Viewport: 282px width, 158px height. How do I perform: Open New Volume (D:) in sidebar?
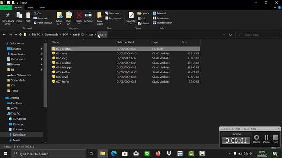click(21, 75)
